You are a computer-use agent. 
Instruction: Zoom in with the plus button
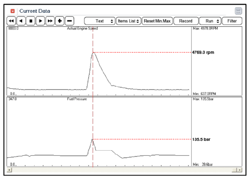click(x=60, y=21)
